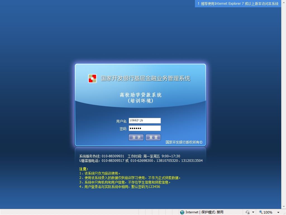This screenshot has height=215, width=286.
Task: Click the yellow 注意 heading
Action: click(84, 169)
